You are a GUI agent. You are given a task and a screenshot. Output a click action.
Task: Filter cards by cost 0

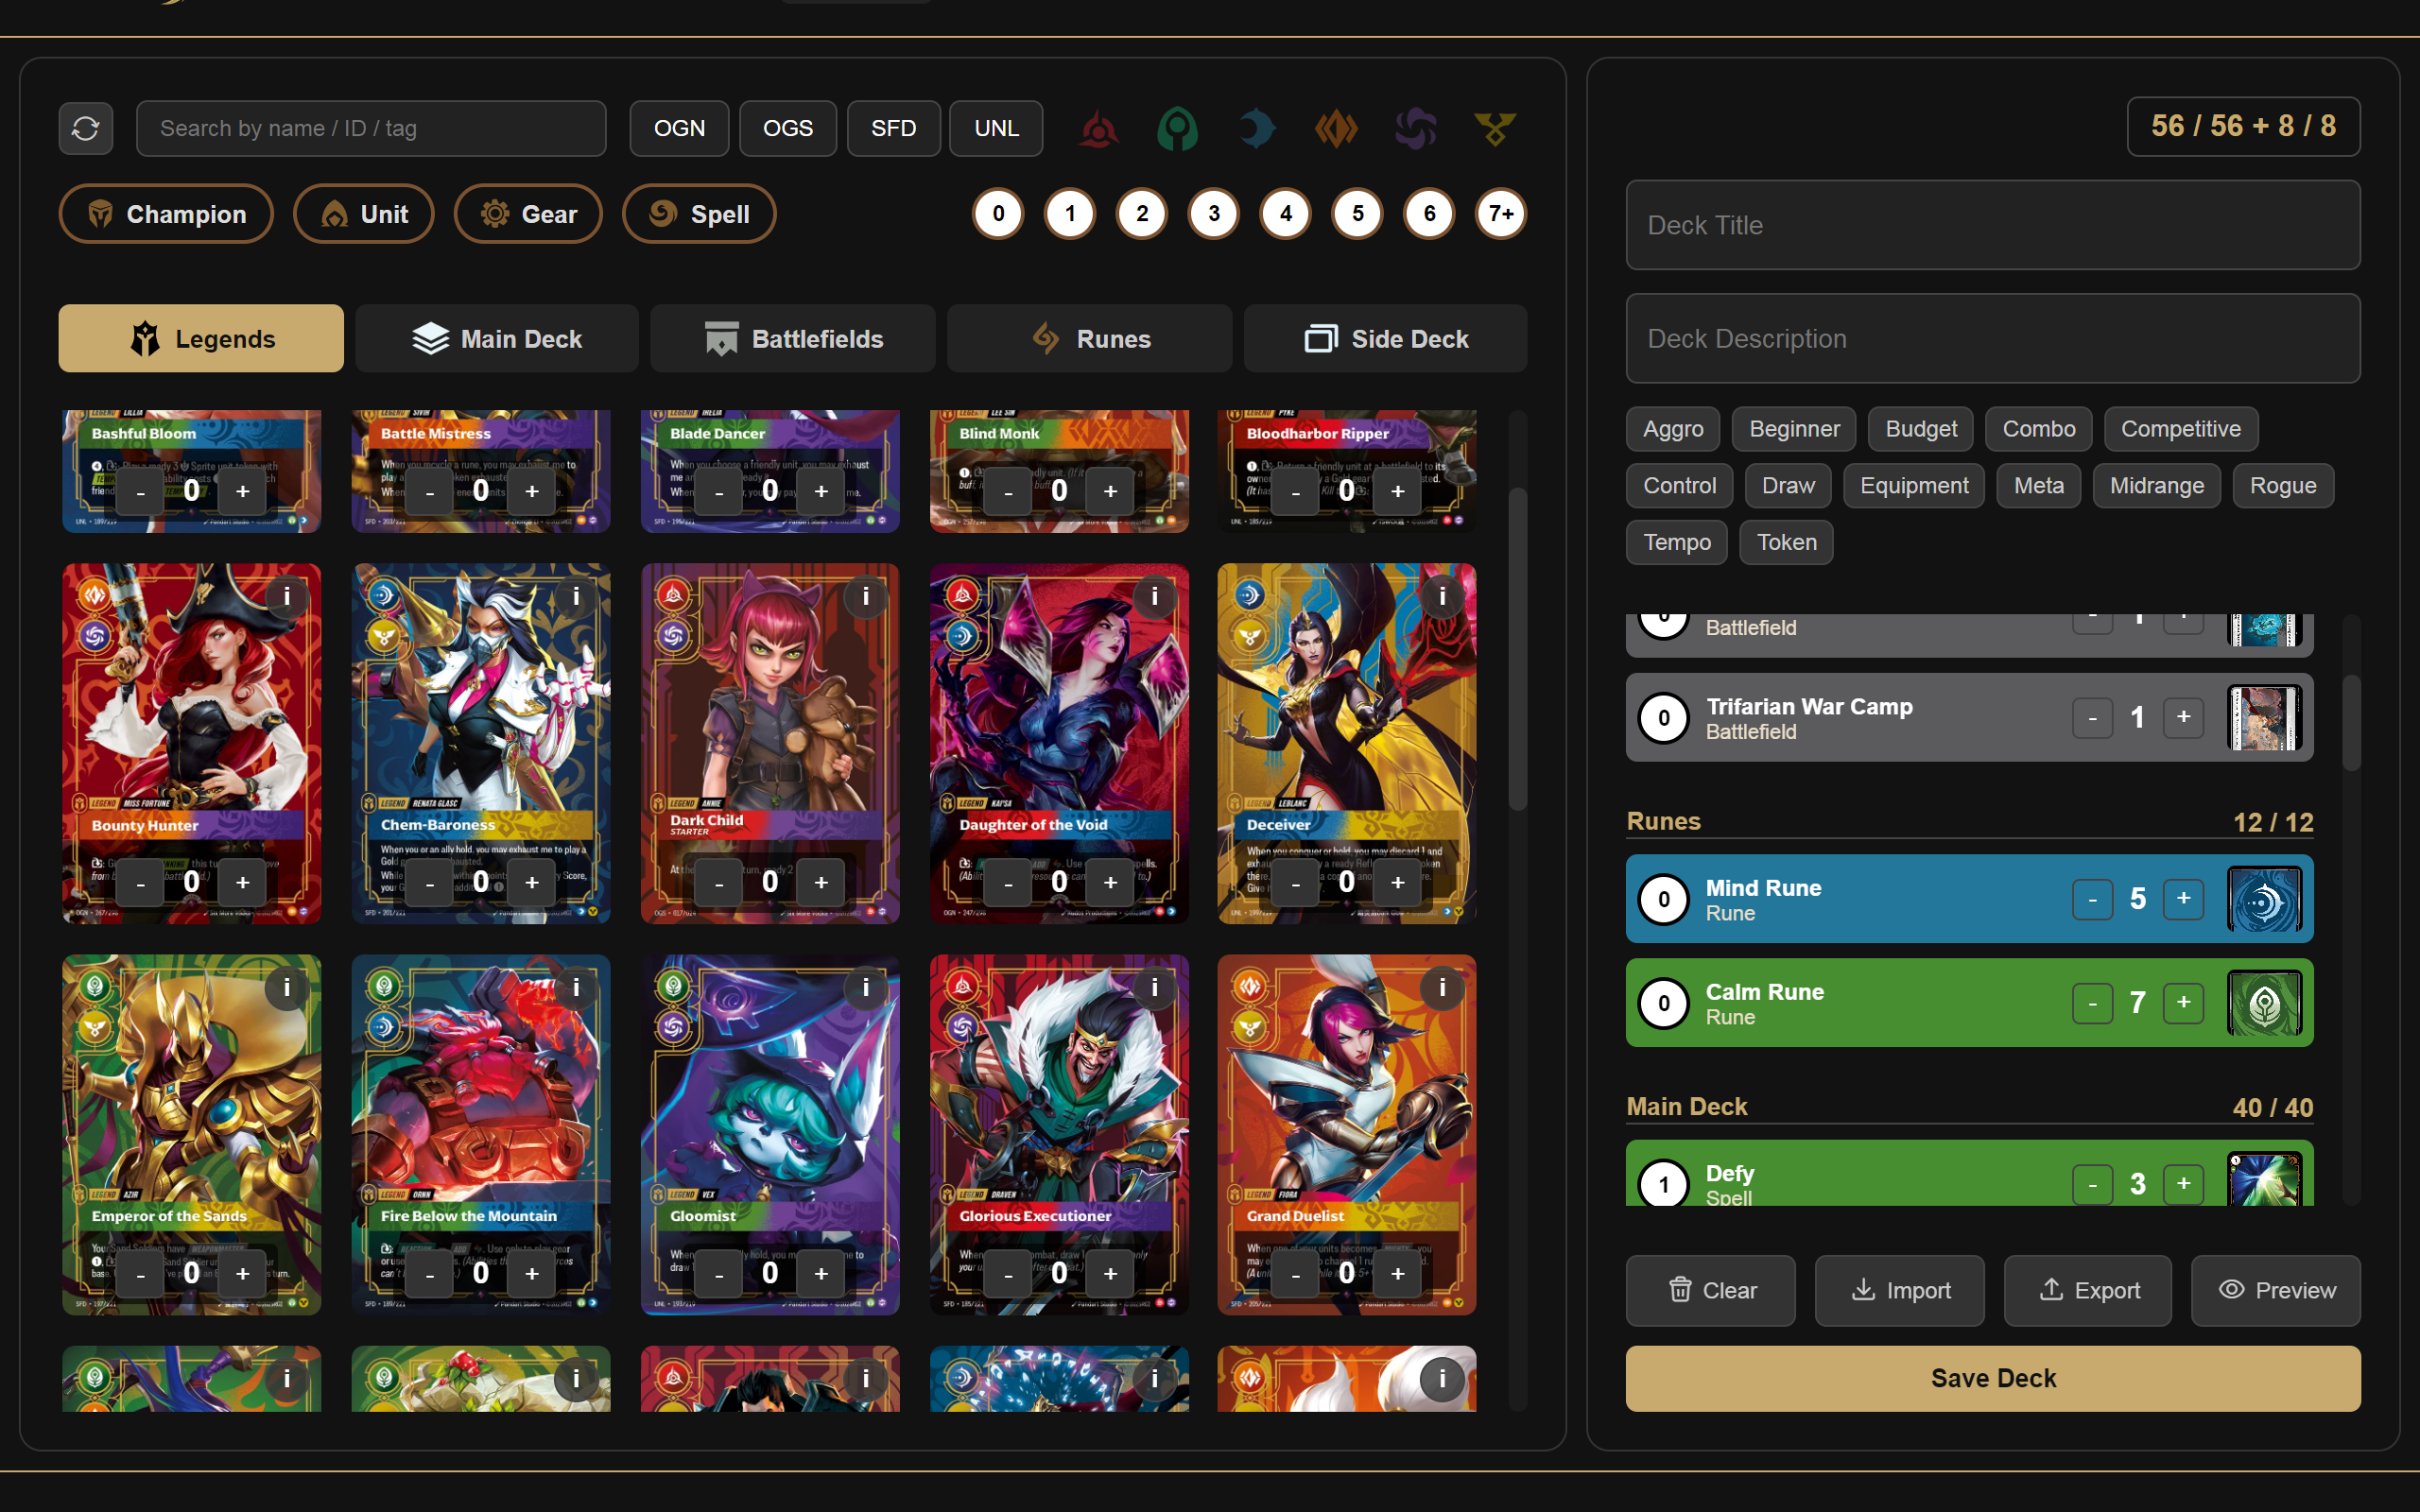[998, 213]
